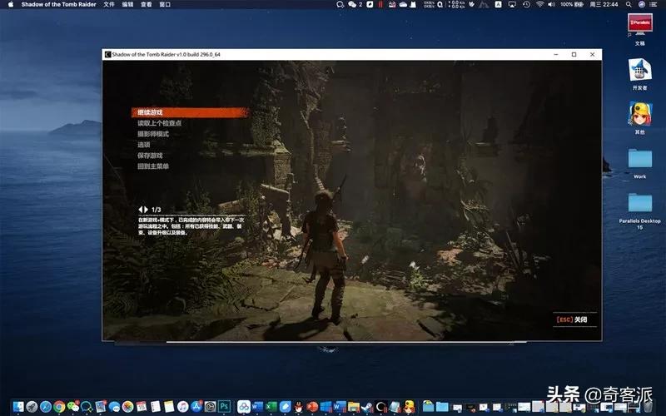Open Finder from the Dock
The image size is (666, 416).
(x=18, y=407)
